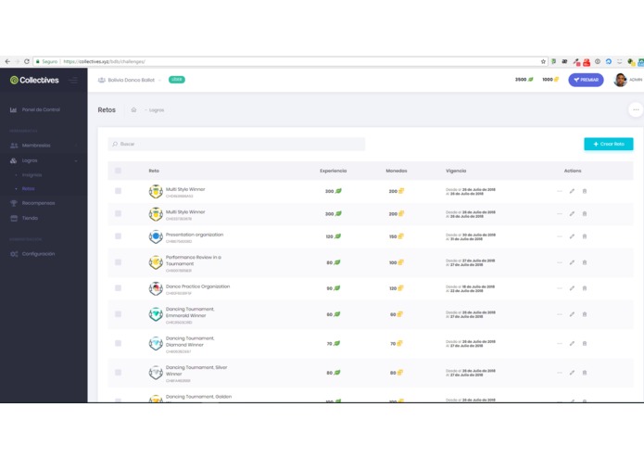Open more actions for Silver Winner row
The height and width of the screenshot is (458, 644).
560,373
